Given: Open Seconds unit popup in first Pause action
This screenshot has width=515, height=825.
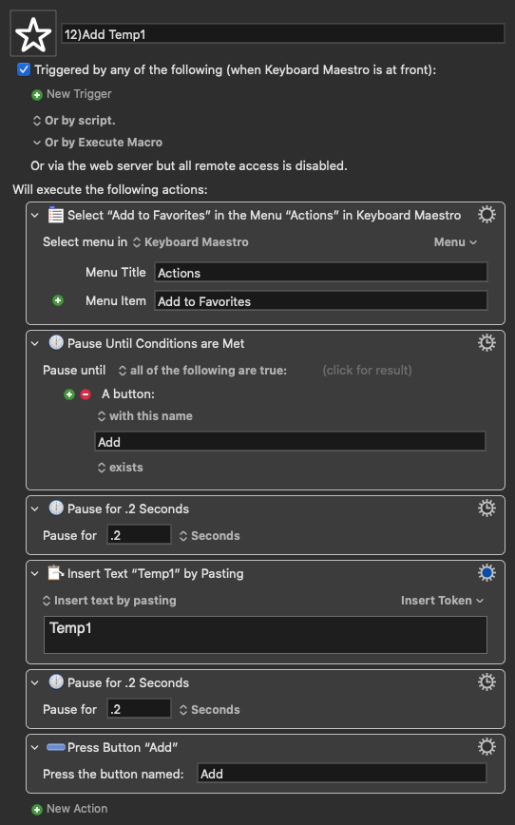Looking at the screenshot, I should coord(209,536).
